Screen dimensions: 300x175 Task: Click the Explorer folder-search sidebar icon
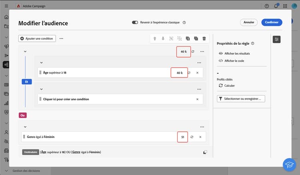pyautogui.click(x=6, y=26)
